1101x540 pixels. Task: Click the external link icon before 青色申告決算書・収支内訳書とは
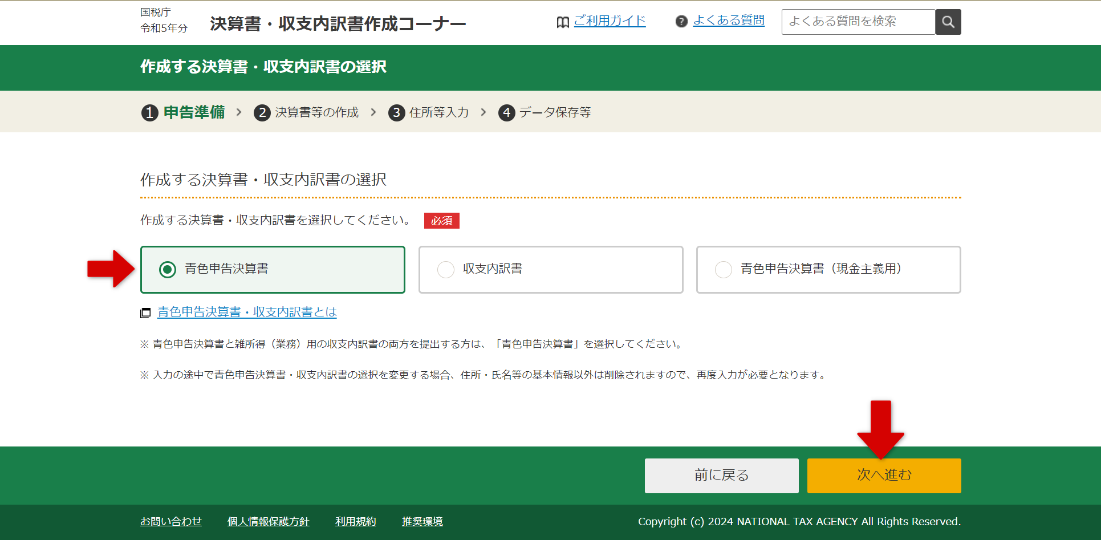[x=145, y=312]
